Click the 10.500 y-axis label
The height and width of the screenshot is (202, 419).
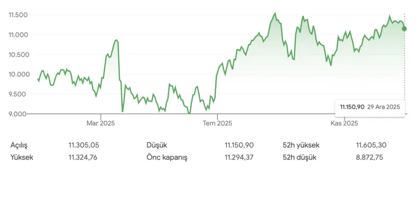click(18, 55)
